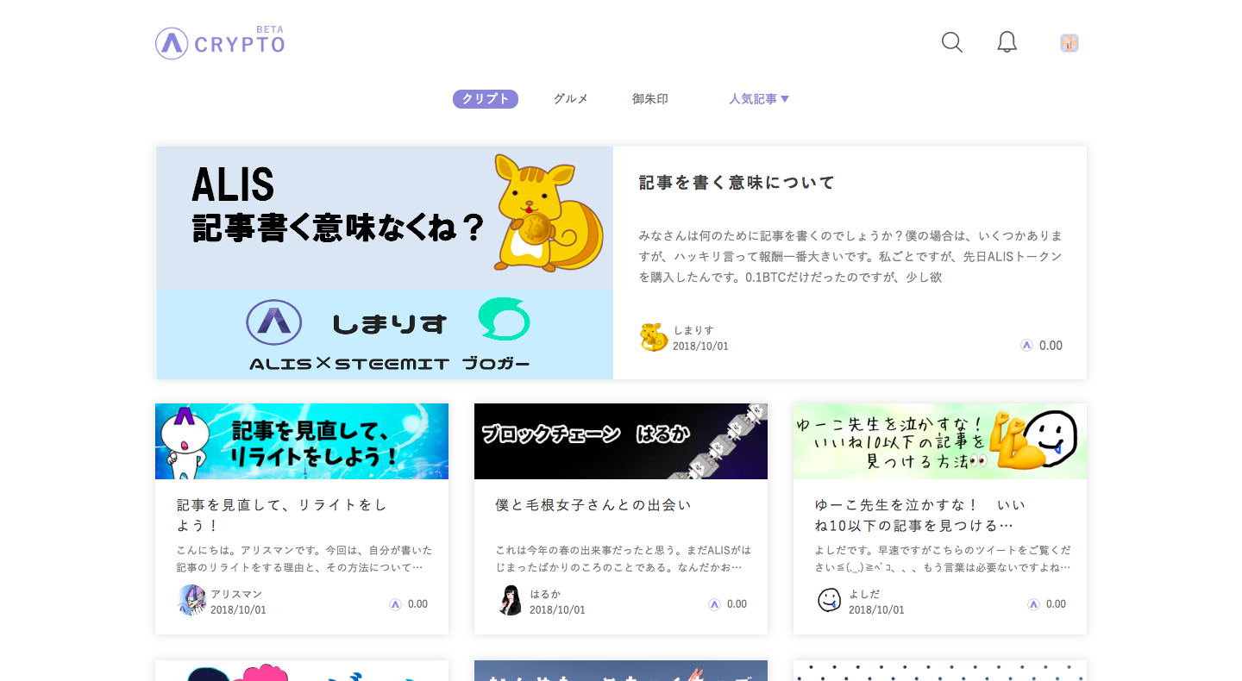Switch to the 御朱印 tab
The image size is (1242, 681).
(x=649, y=99)
